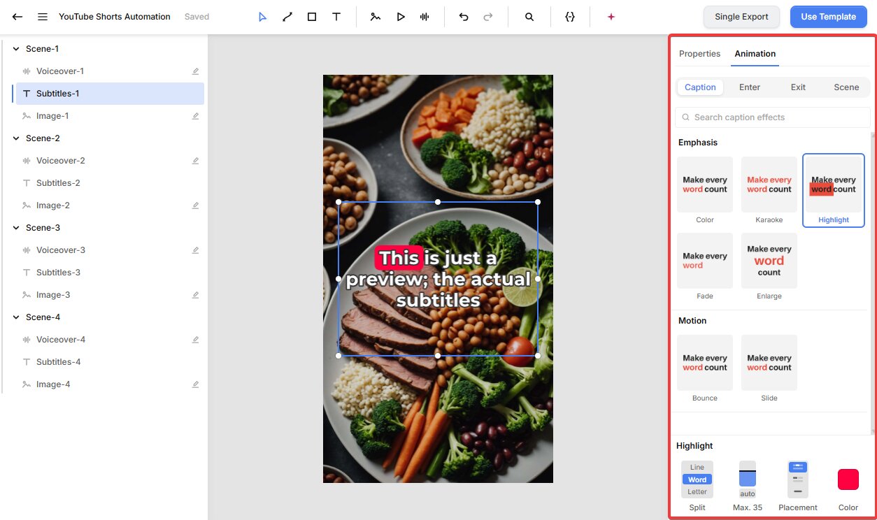Select the text tool
Screen dimensions: 877x520
[336, 17]
